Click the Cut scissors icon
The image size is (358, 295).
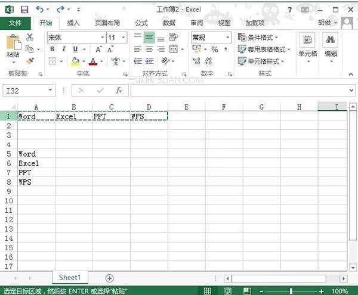click(x=30, y=37)
